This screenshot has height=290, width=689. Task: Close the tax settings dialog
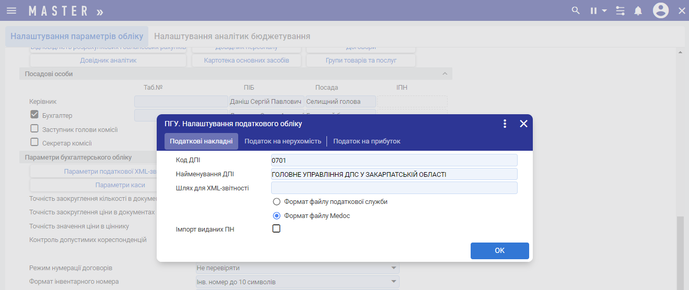523,124
